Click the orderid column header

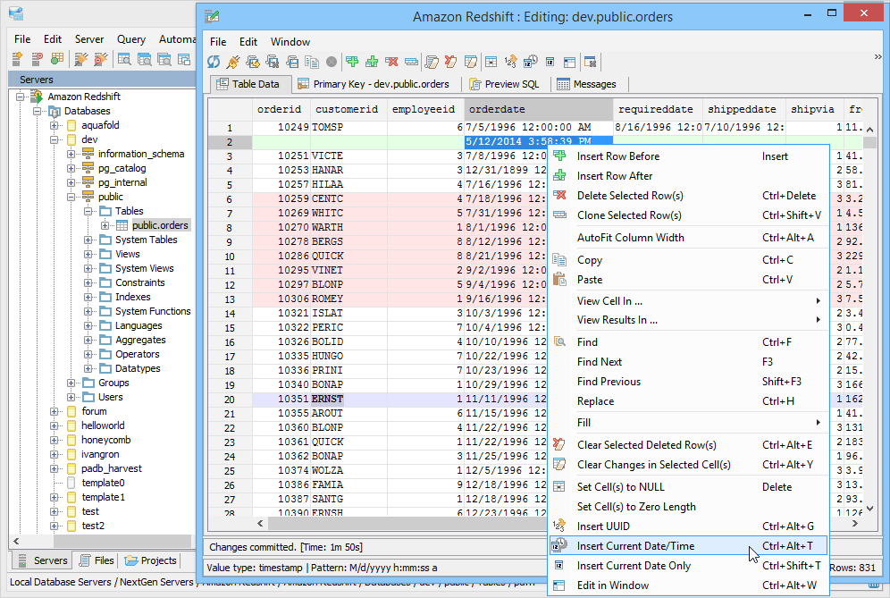point(281,109)
